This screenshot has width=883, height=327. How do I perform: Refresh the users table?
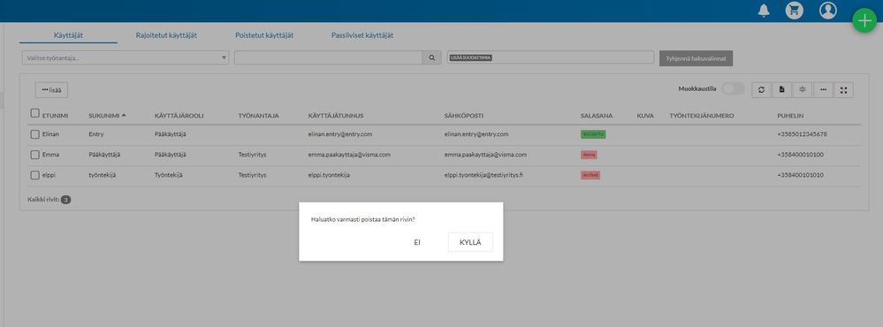761,89
